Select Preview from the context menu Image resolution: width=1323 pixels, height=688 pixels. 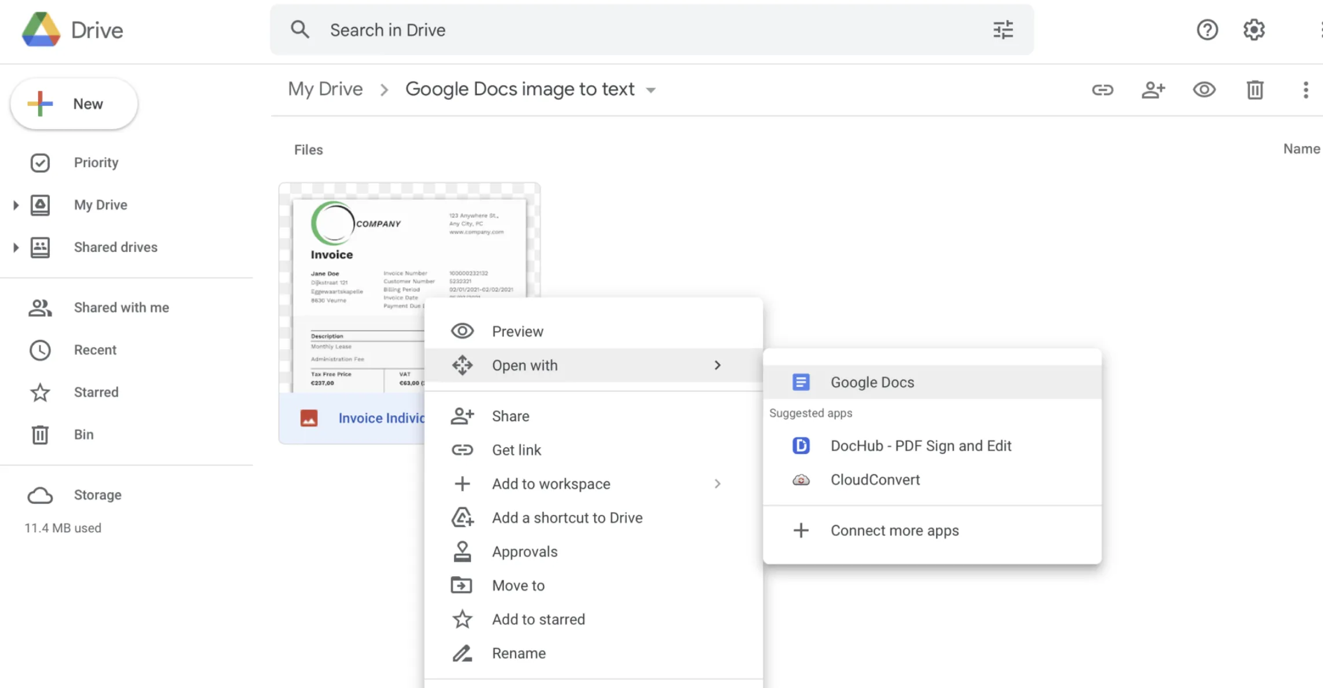coord(517,331)
